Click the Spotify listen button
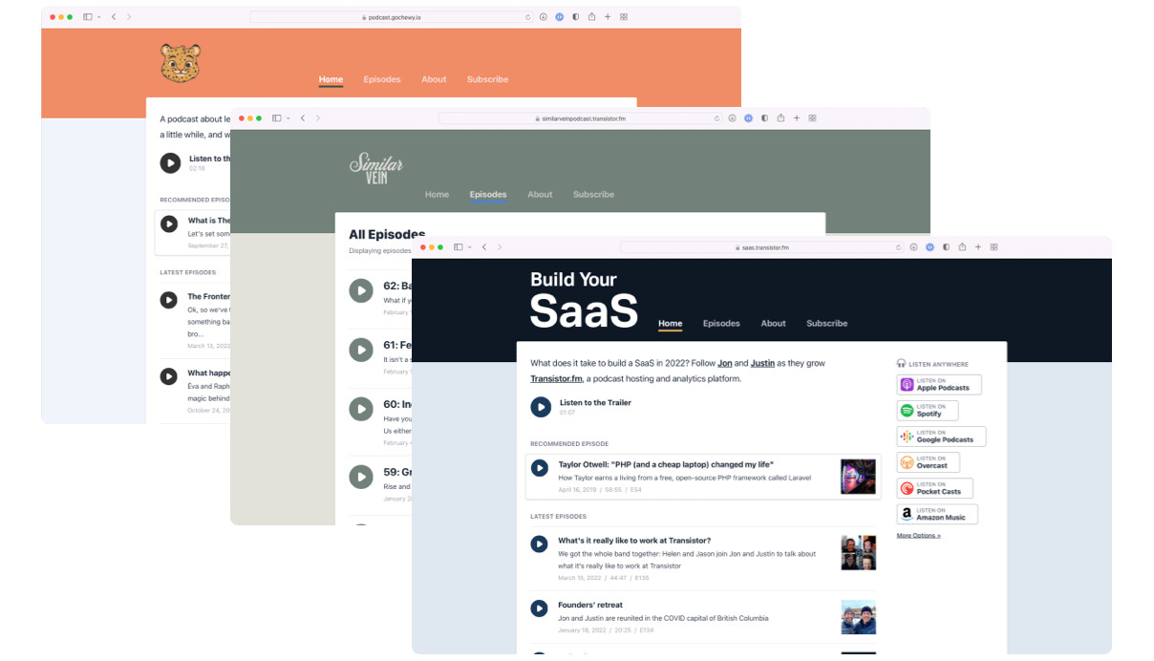The height and width of the screenshot is (661, 1154). pyautogui.click(x=927, y=411)
